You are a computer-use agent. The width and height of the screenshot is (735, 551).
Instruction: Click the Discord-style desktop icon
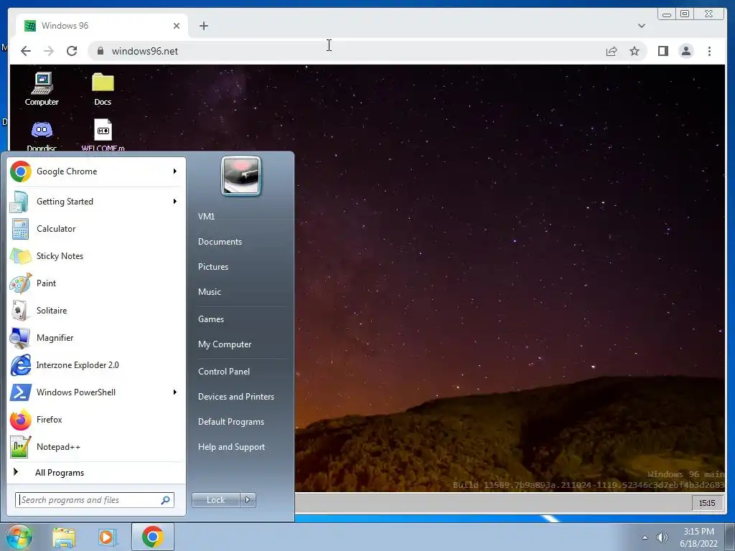42,134
